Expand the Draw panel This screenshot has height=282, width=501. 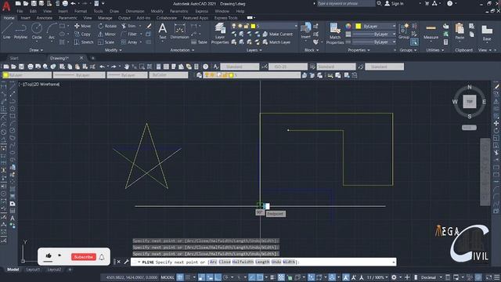pos(36,50)
